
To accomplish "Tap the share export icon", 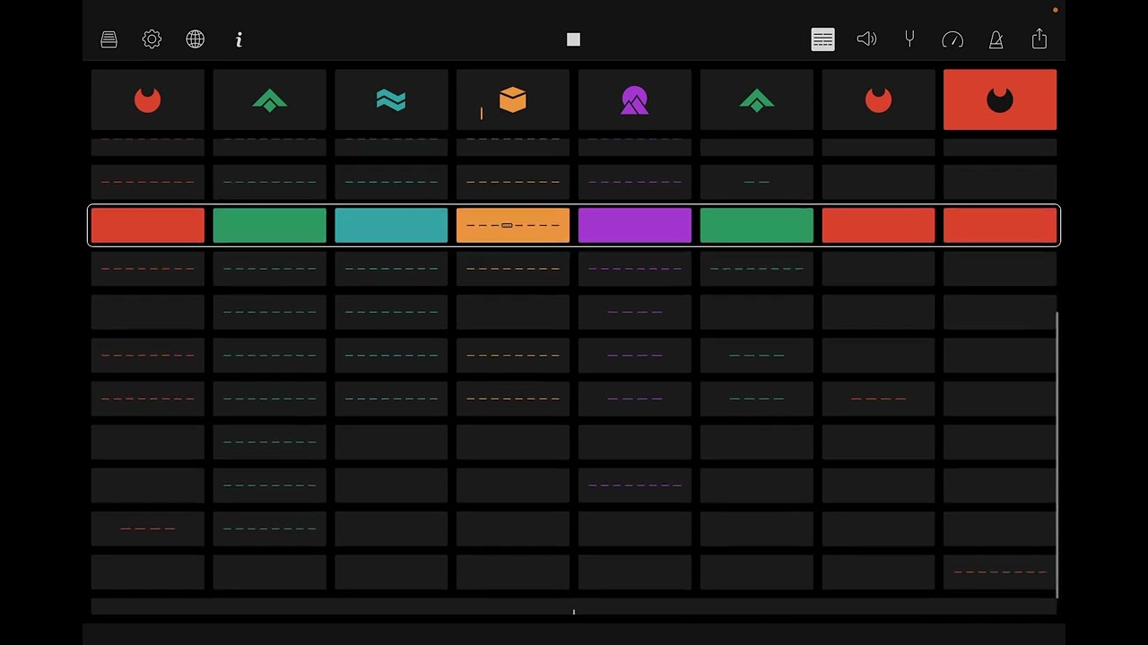I will (x=1039, y=39).
